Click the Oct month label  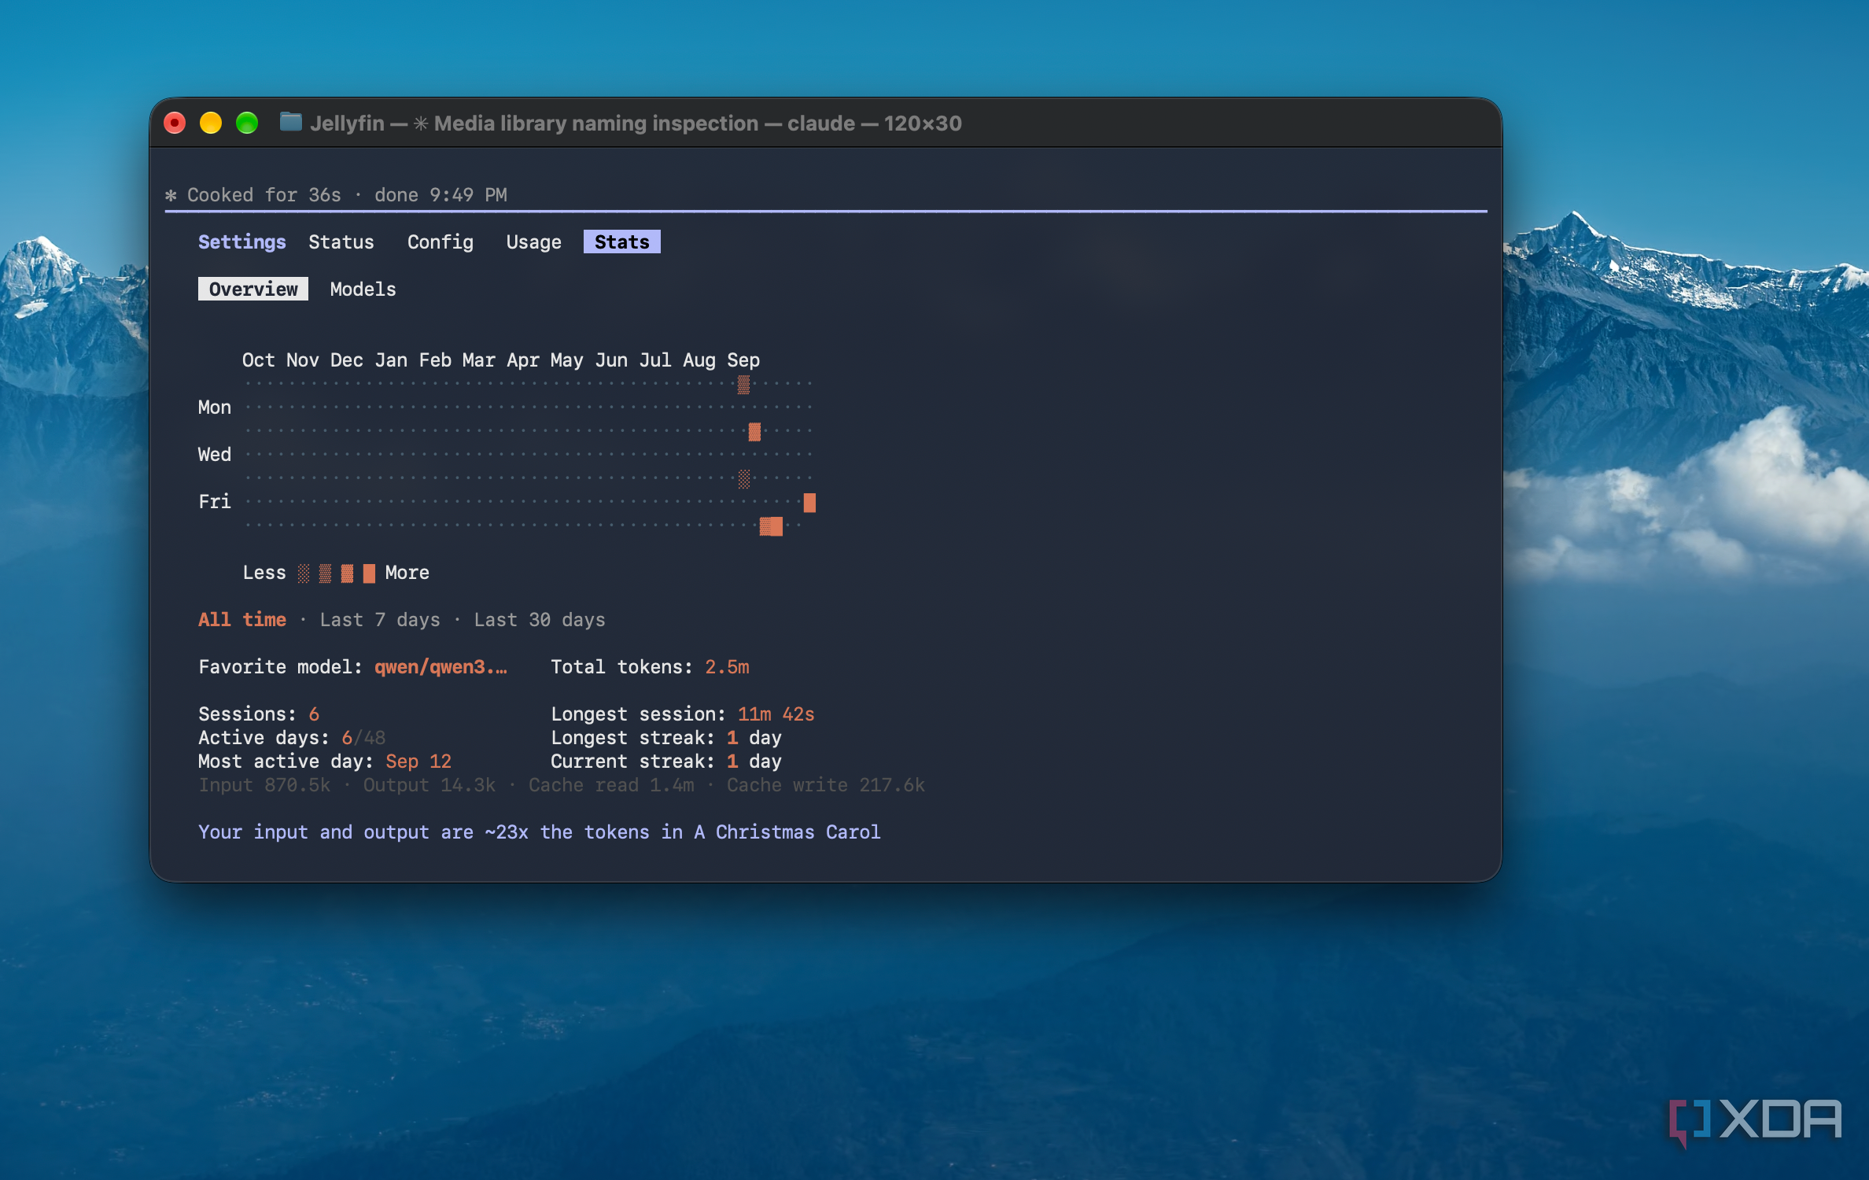point(259,360)
